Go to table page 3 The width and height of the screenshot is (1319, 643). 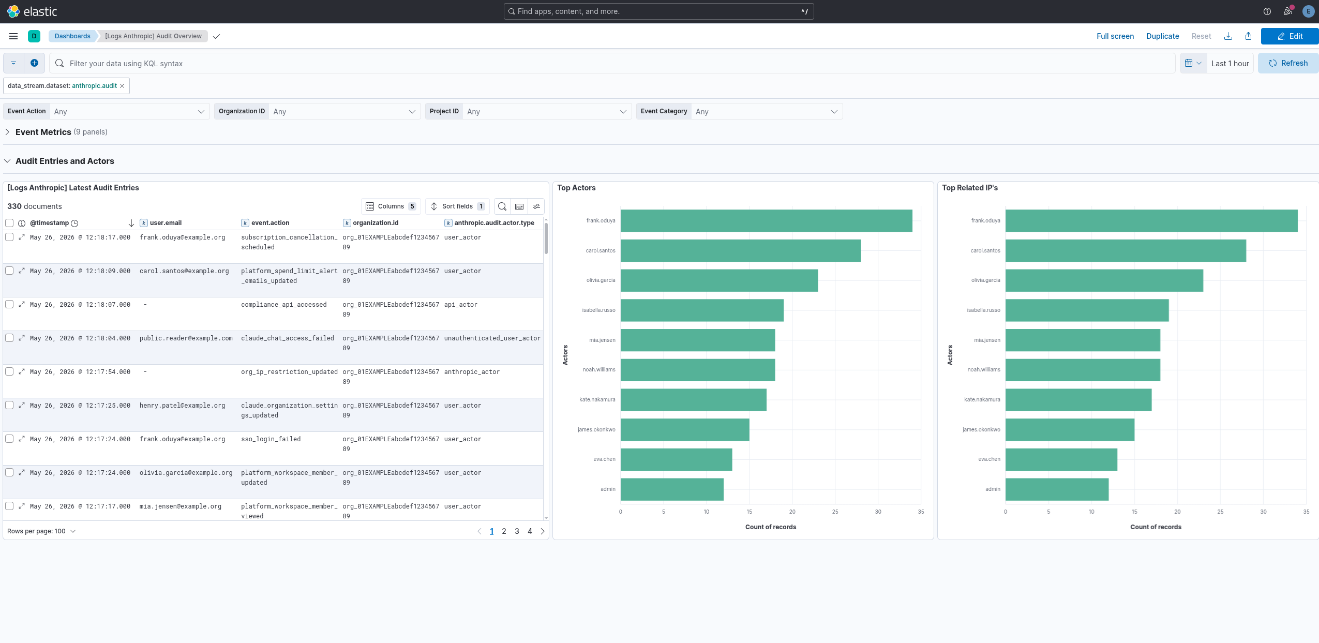517,531
